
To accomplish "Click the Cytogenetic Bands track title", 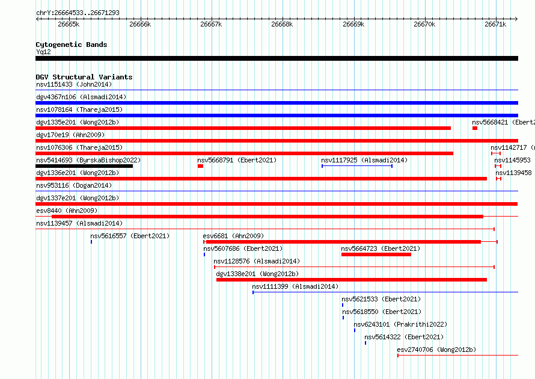I will (72, 45).
